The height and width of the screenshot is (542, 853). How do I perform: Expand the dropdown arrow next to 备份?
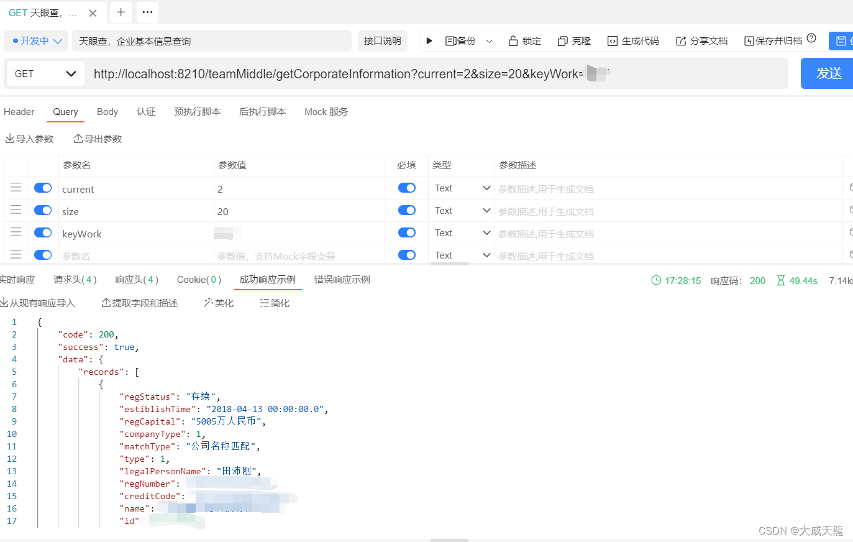click(489, 41)
